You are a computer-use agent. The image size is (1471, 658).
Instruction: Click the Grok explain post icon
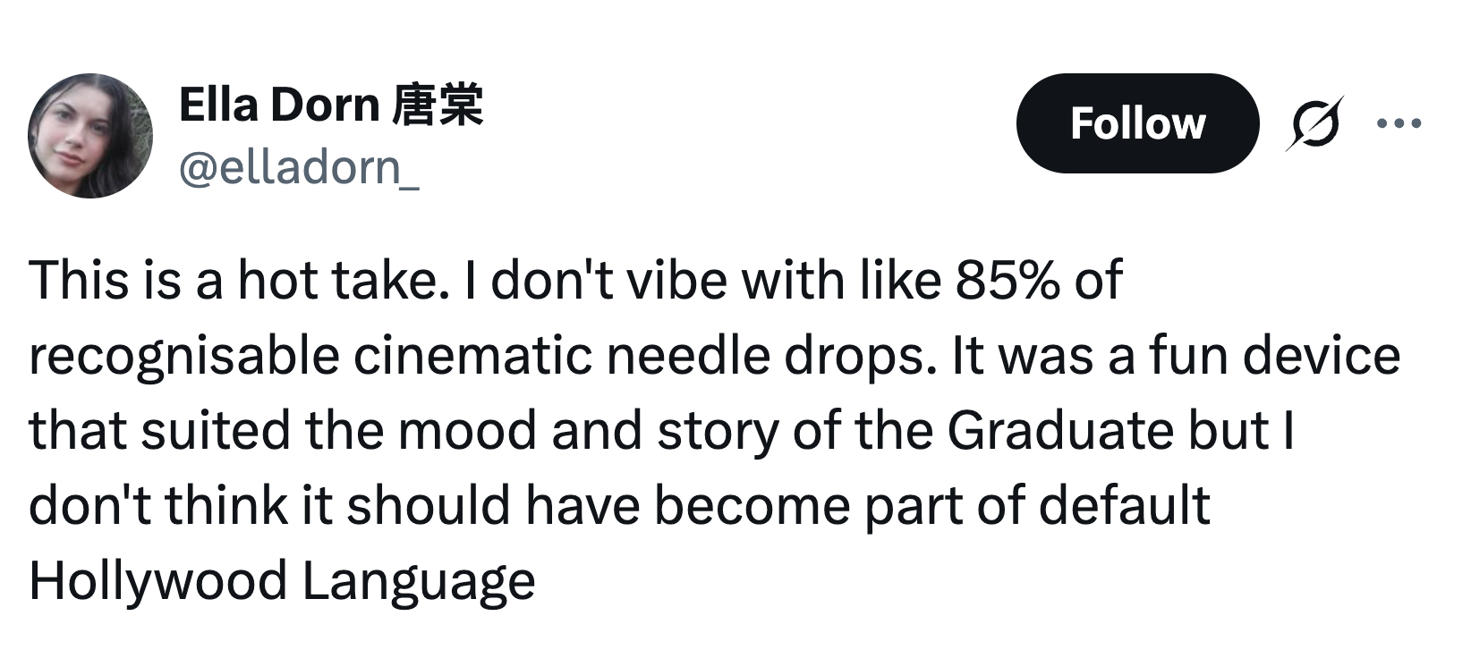pyautogui.click(x=1314, y=123)
